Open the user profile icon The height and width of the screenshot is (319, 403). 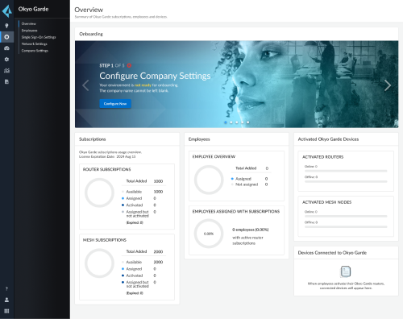(x=6, y=300)
